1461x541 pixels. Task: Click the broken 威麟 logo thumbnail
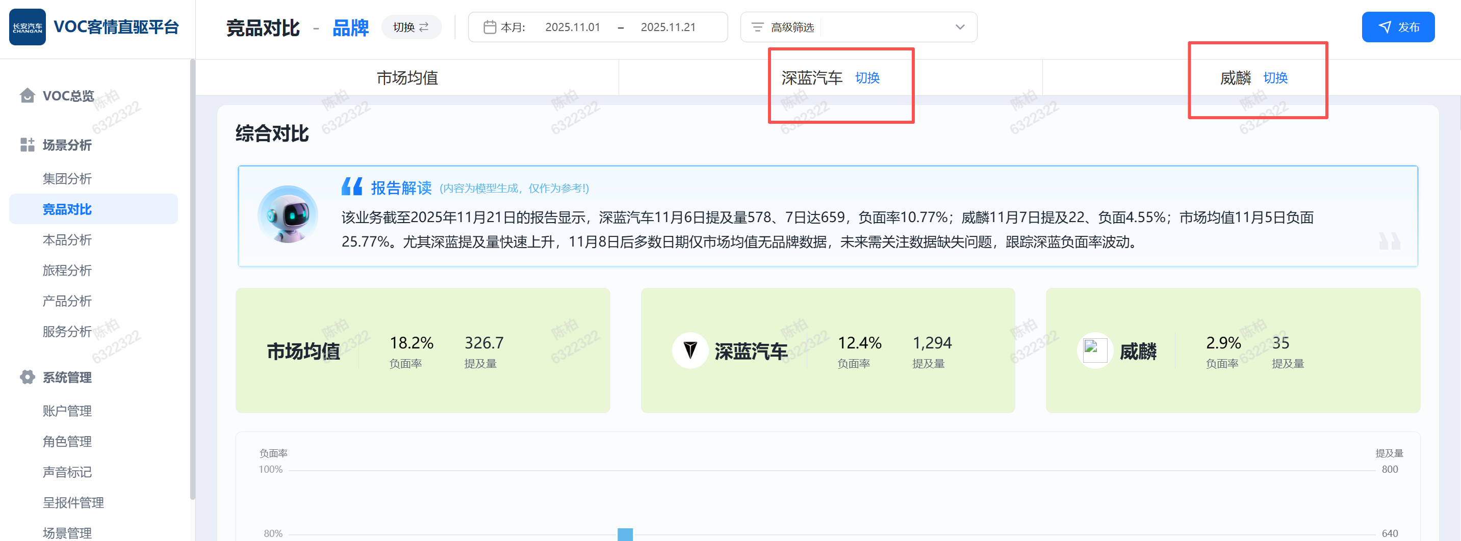tap(1094, 350)
